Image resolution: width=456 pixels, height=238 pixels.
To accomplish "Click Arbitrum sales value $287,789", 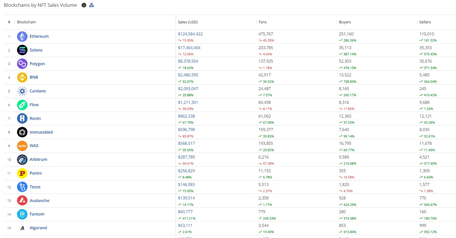I will click(186, 157).
